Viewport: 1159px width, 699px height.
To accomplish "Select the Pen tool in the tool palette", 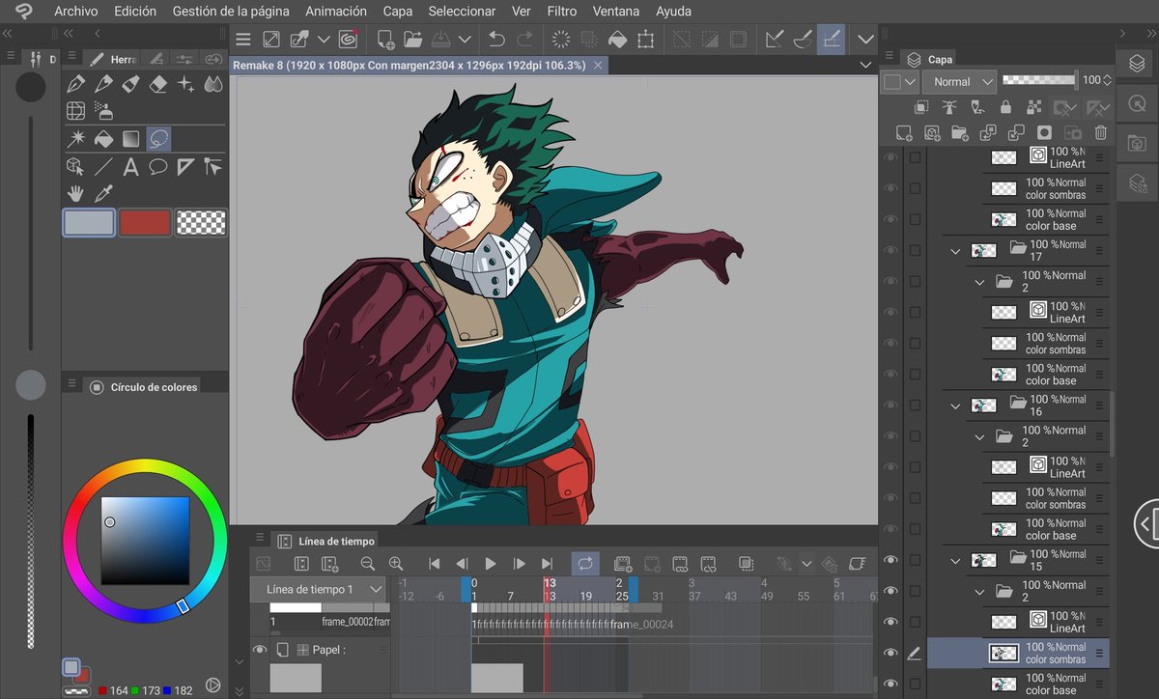I will [x=75, y=84].
